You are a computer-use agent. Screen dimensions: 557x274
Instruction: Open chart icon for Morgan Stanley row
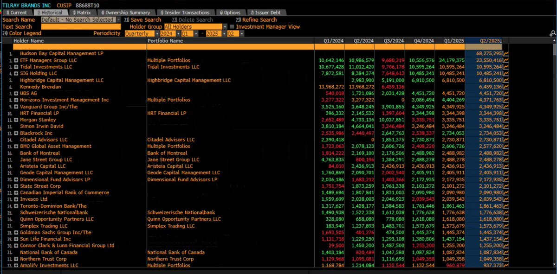coord(506,120)
